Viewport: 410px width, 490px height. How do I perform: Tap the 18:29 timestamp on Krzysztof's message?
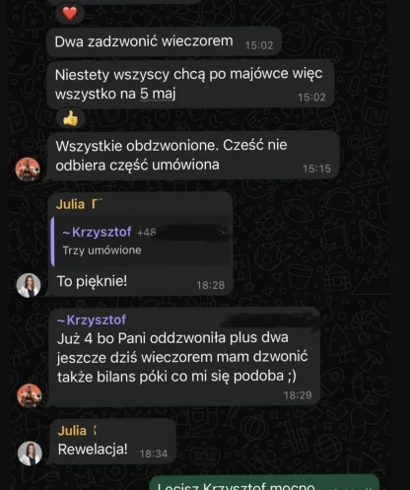(298, 395)
